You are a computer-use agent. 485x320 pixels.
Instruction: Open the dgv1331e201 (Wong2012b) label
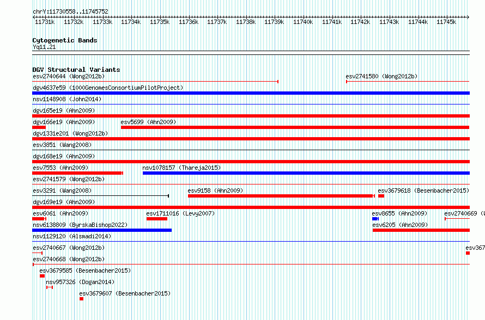click(70, 133)
